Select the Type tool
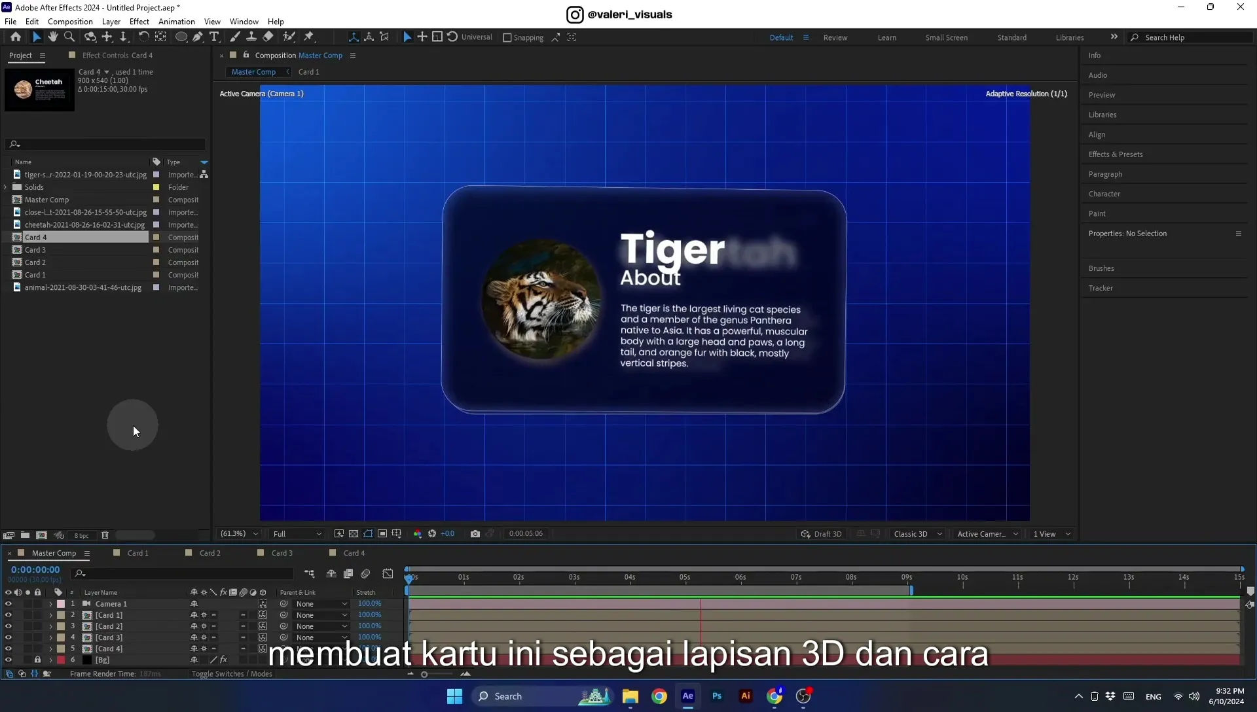1257x712 pixels. (x=214, y=37)
